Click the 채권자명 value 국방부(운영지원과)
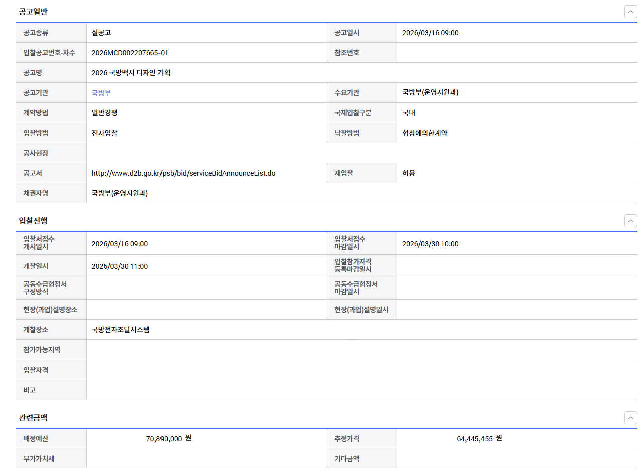The height and width of the screenshot is (473, 644). (x=119, y=193)
